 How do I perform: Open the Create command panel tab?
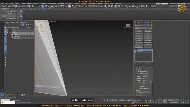click(135, 23)
